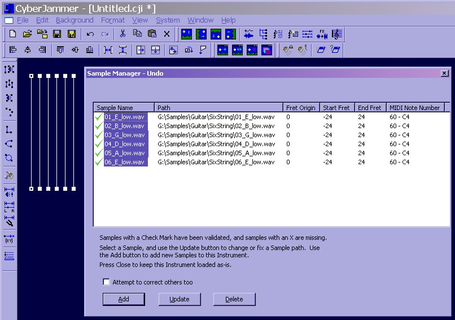Click the align right edges icon
Viewport: 455px width, 320px height.
coord(42,50)
